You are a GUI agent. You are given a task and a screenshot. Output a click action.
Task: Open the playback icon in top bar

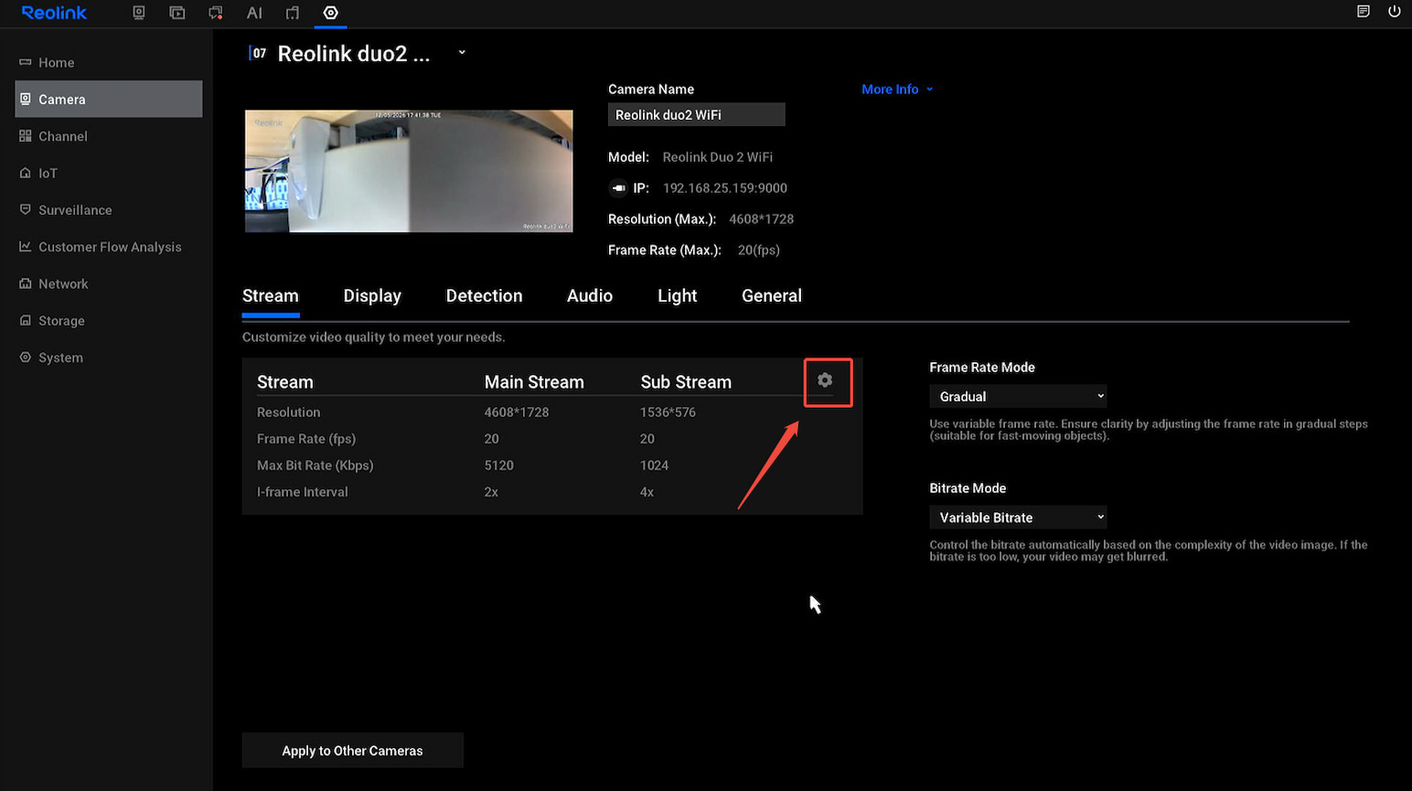click(177, 13)
